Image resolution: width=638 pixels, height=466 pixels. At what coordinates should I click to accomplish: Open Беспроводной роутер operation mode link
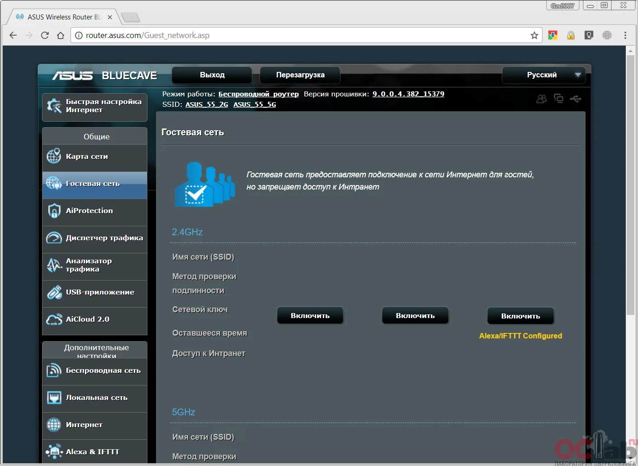[x=259, y=94]
